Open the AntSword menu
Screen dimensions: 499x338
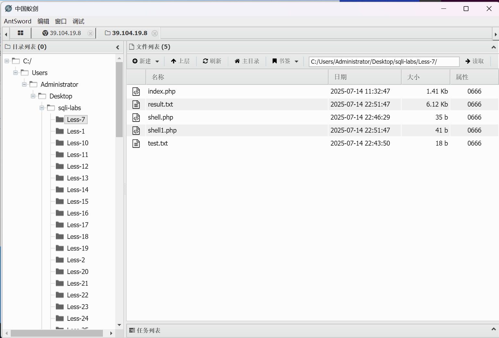(x=18, y=21)
